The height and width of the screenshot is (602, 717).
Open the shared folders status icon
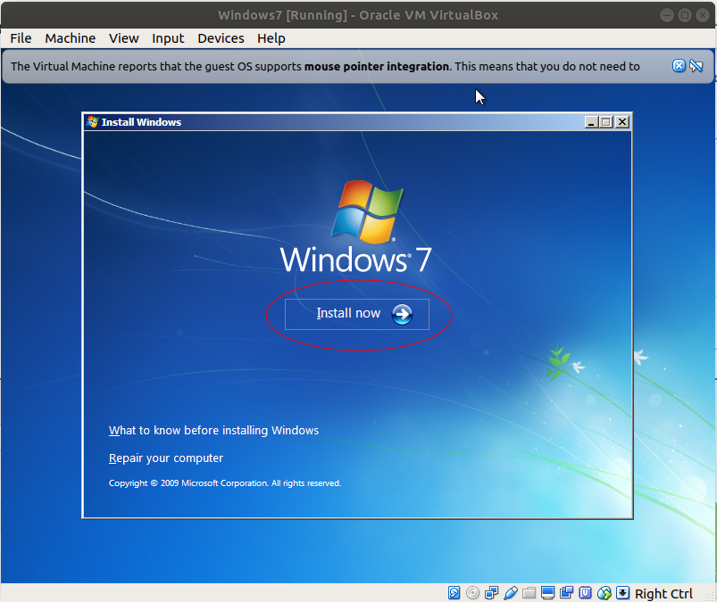tap(529, 593)
